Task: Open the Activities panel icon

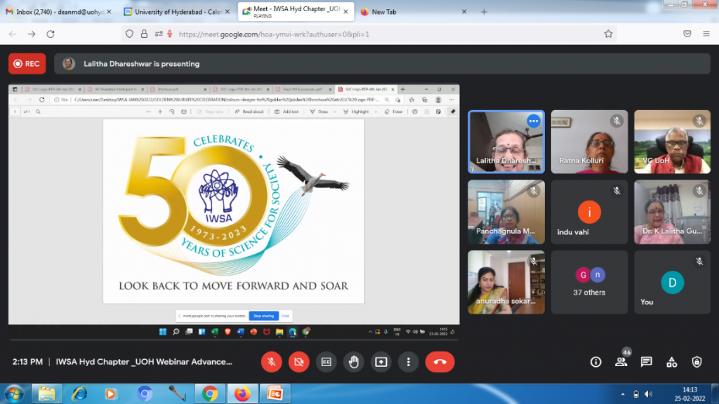Action: tap(672, 362)
